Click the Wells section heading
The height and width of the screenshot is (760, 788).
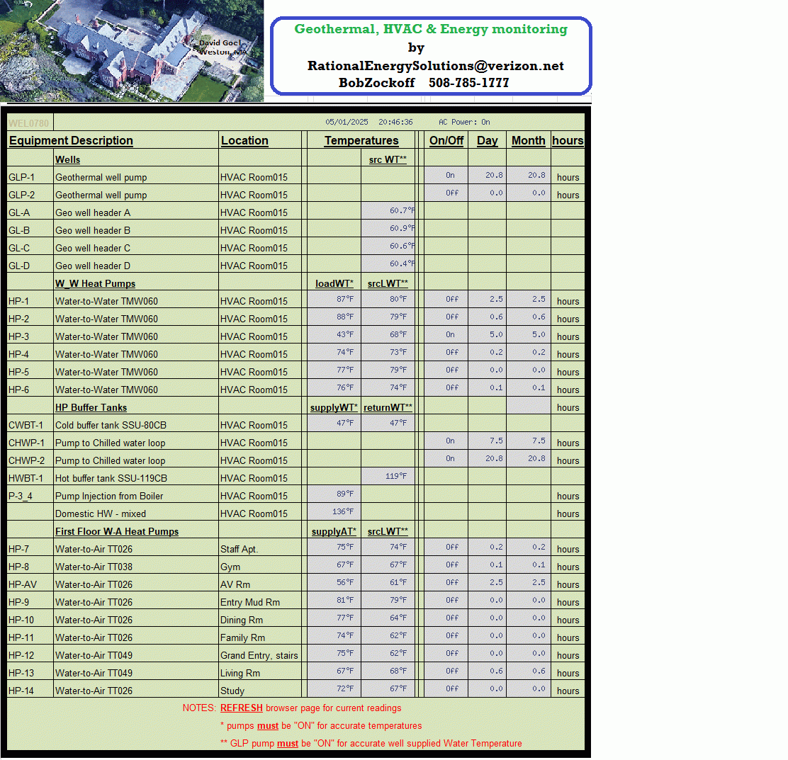[x=68, y=160]
